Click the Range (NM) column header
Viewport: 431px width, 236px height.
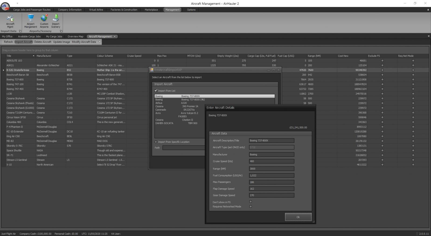pyautogui.click(x=322, y=56)
